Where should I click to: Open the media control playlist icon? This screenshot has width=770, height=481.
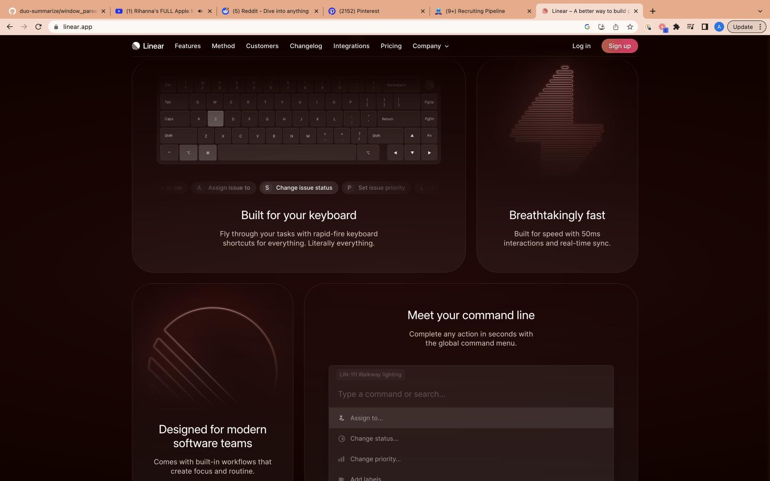690,27
